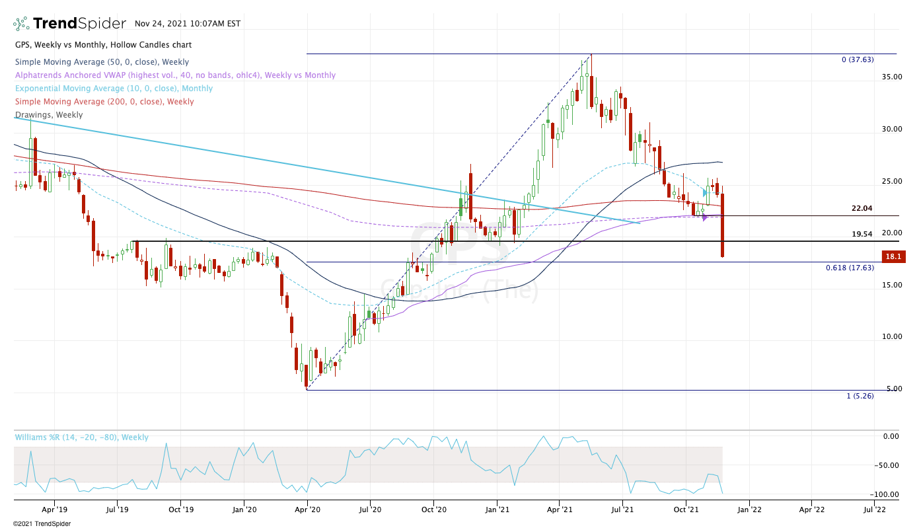
Task: Click the TrendSpider logo icon
Action: pyautogui.click(x=20, y=22)
